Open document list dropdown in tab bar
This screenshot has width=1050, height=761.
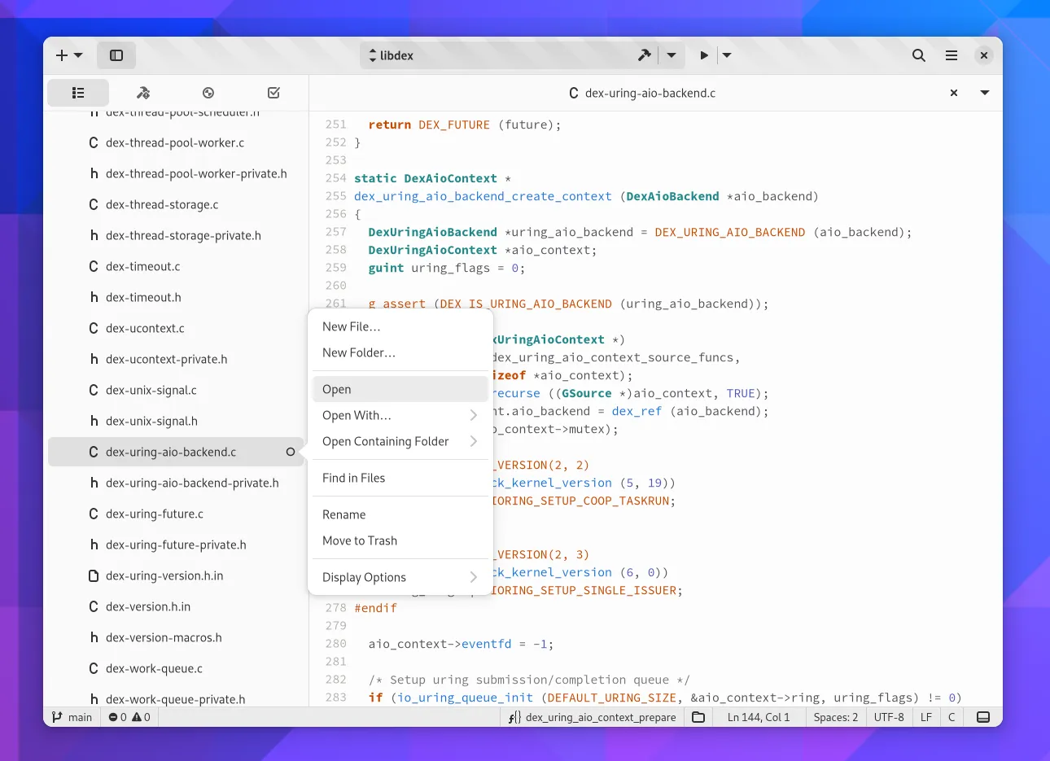(x=985, y=93)
